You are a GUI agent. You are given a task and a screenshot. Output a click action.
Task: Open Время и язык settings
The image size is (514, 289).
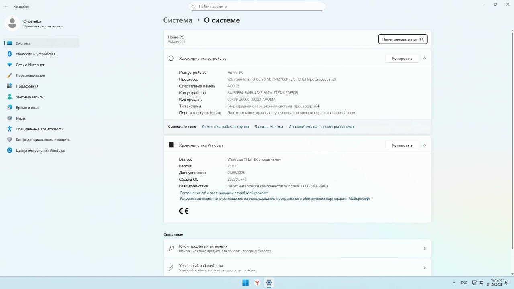[x=42, y=108]
